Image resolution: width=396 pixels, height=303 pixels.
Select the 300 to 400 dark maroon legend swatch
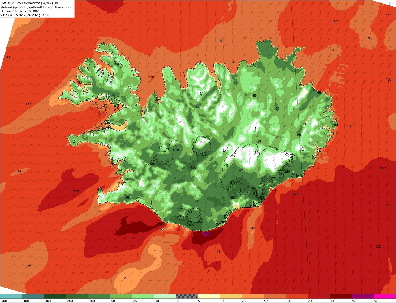[x=341, y=296]
